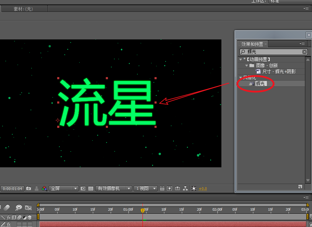Open the 工作区 workspace dropdown
Screen dimensions: 312x227
(x=290, y=1)
